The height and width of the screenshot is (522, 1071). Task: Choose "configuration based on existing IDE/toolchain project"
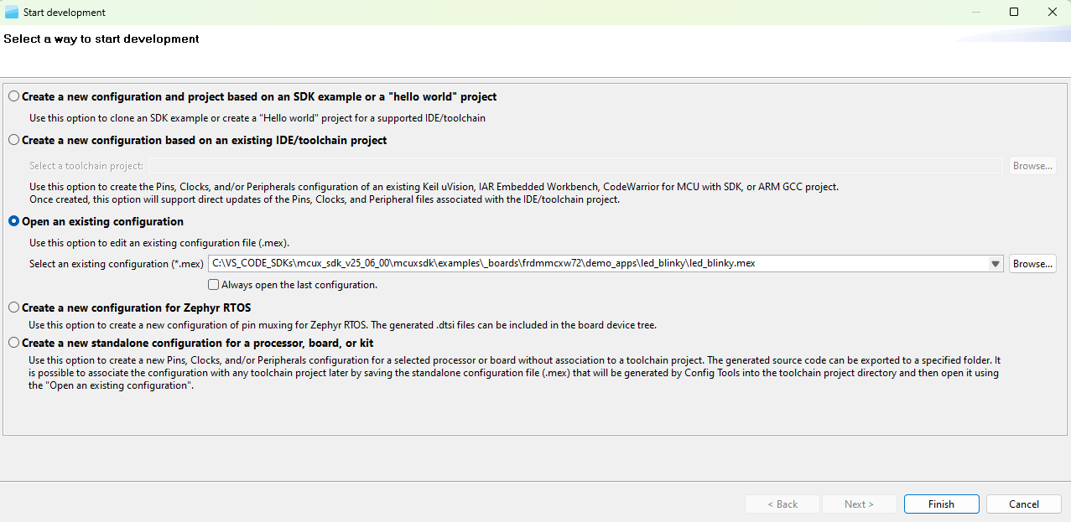click(13, 140)
